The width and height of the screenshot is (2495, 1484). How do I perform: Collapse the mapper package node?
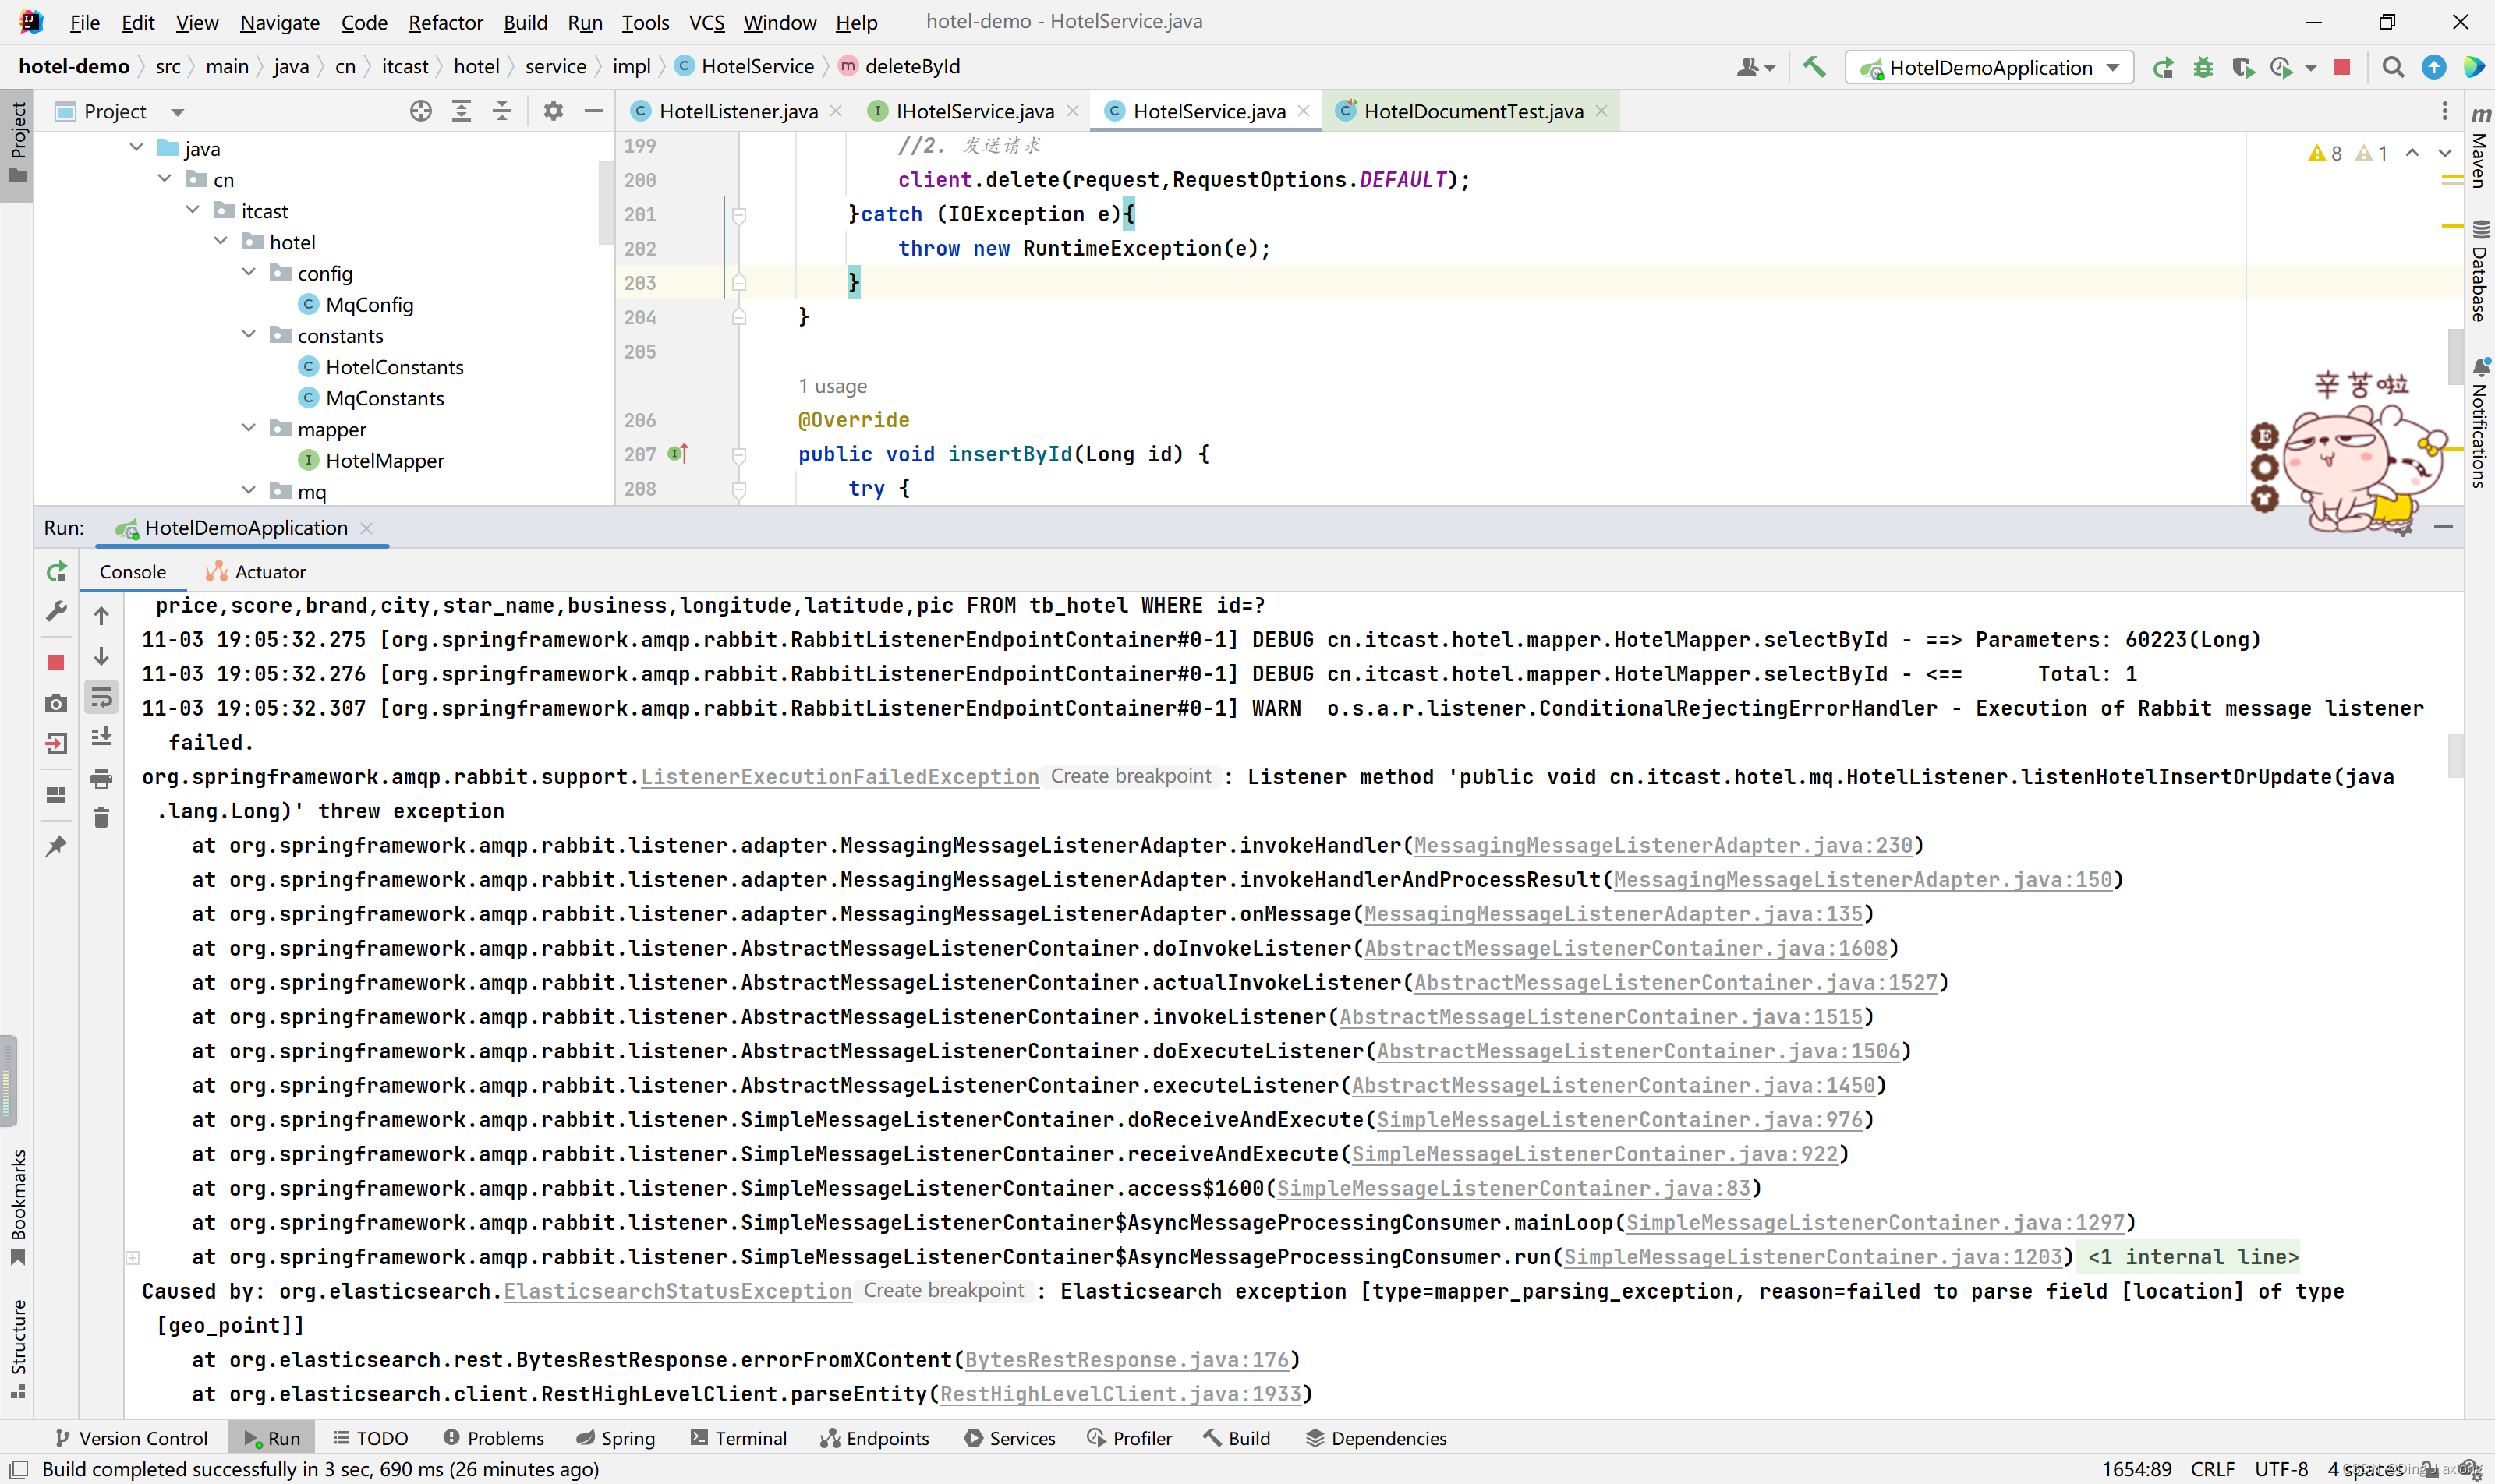tap(249, 428)
